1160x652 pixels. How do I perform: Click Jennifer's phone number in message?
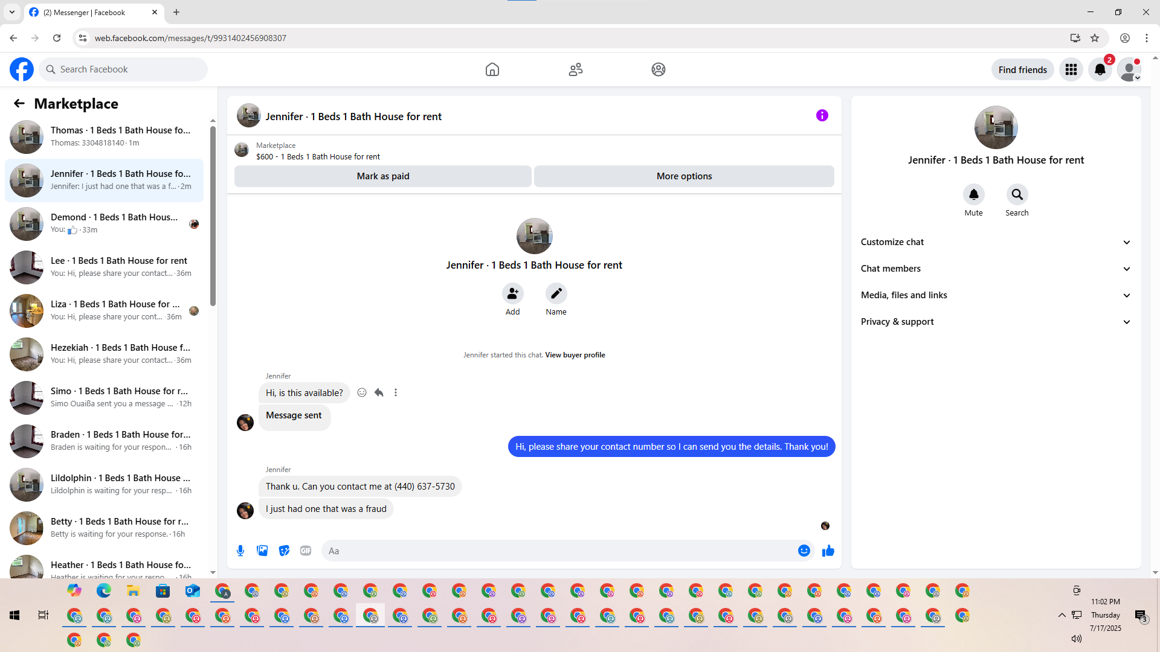[x=425, y=487]
